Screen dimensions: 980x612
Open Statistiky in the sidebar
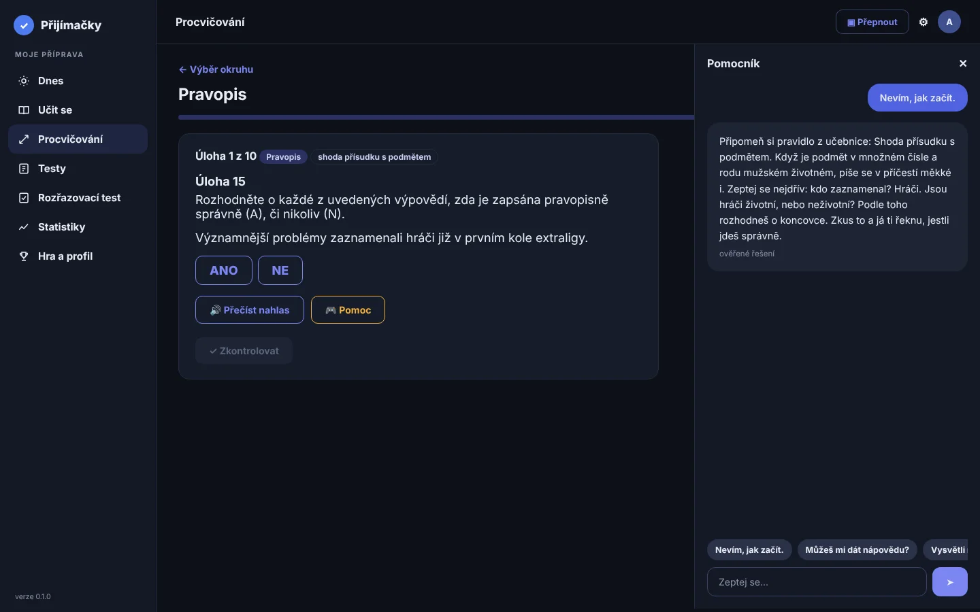[x=78, y=227]
